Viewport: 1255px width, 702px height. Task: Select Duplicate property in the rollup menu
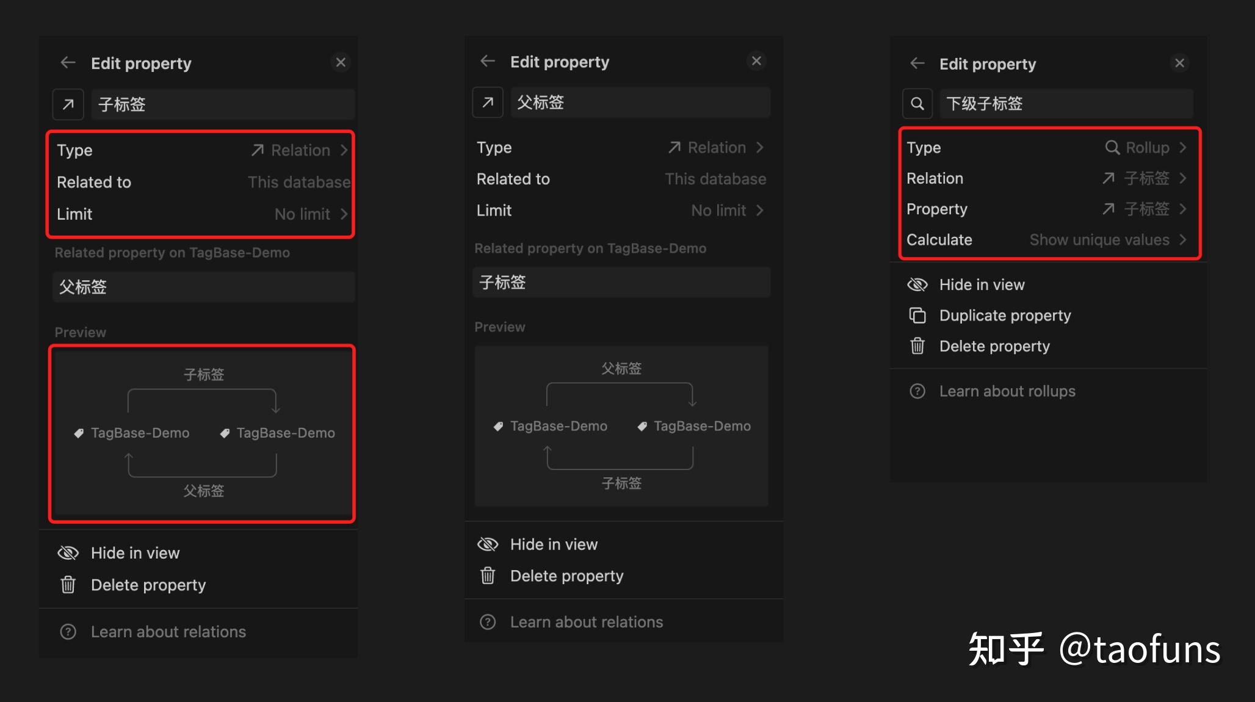(x=1005, y=315)
